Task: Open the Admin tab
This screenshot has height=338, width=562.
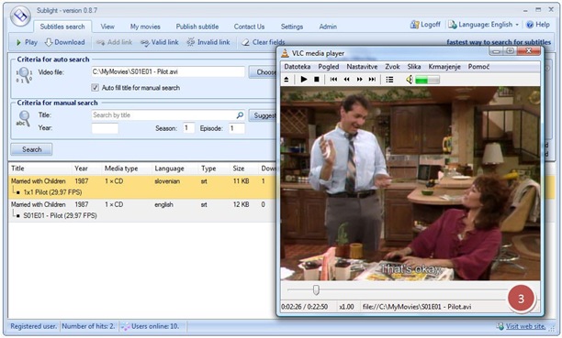Action: click(328, 27)
